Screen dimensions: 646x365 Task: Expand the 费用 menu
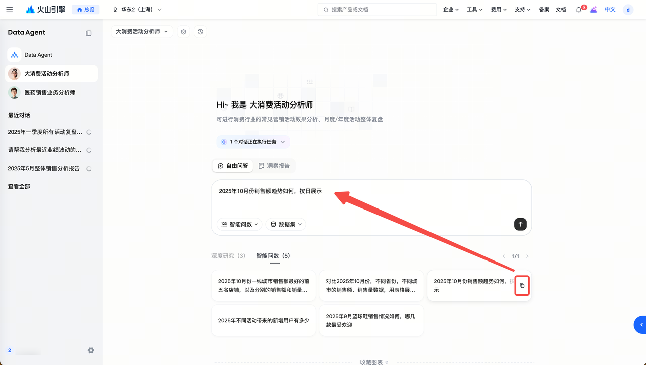pyautogui.click(x=499, y=10)
